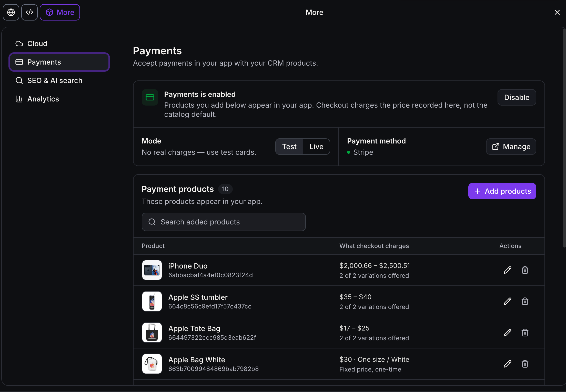Focus the Search added products field
566x392 pixels.
click(x=224, y=222)
